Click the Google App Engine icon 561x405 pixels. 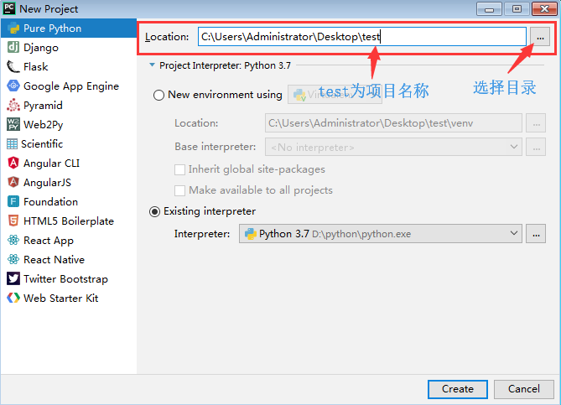tap(13, 86)
